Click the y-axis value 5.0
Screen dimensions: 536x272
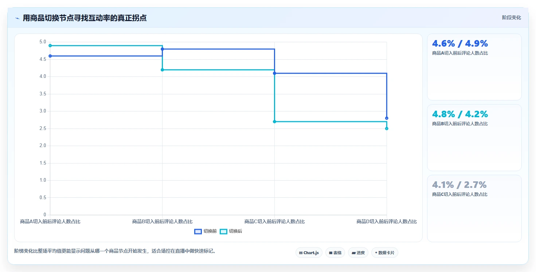43,42
